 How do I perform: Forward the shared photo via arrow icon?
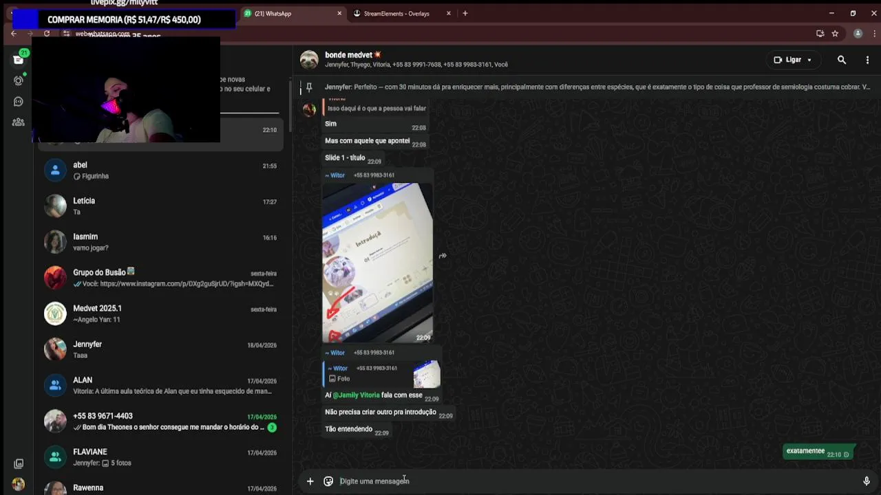pyautogui.click(x=443, y=256)
